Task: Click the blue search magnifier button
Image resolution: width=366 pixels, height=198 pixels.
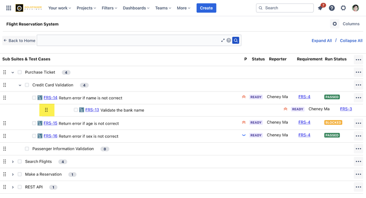Action: click(x=236, y=40)
